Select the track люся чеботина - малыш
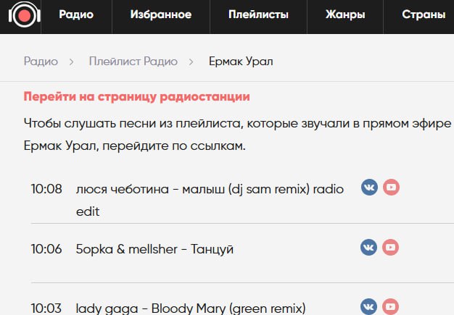Image resolution: width=454 pixels, height=315 pixels. click(209, 189)
